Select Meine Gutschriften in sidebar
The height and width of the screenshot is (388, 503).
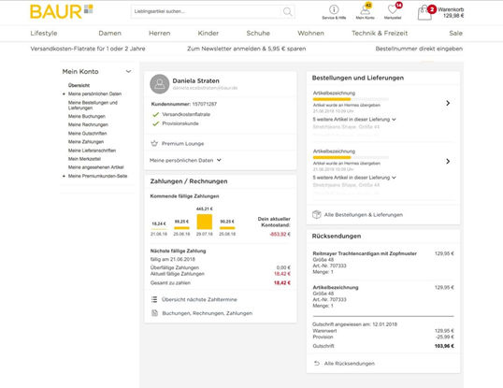coord(87,133)
